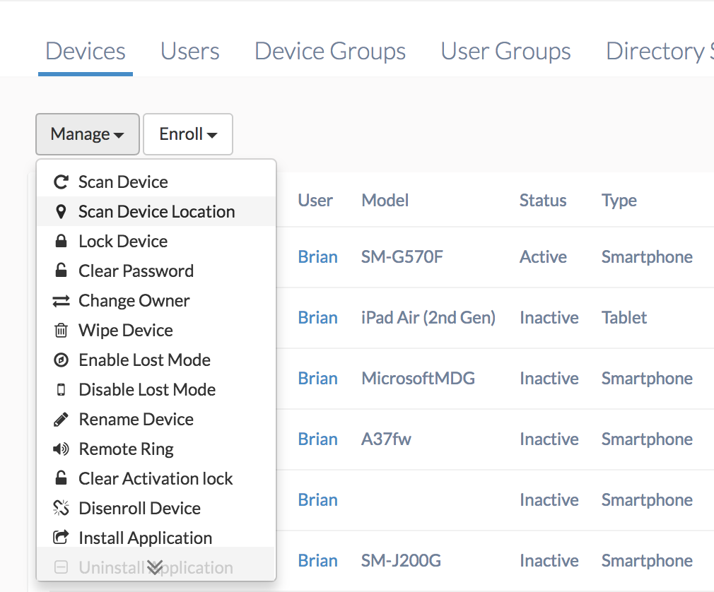Open Brian's profile from the iPad Air row
The image size is (714, 592).
click(x=317, y=317)
